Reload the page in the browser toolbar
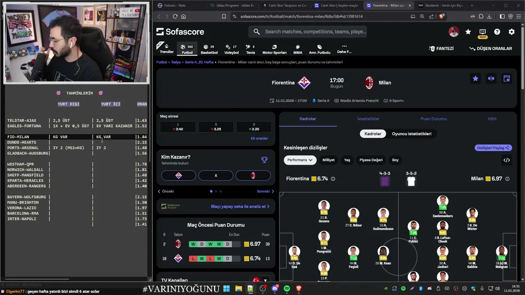 pos(175,16)
